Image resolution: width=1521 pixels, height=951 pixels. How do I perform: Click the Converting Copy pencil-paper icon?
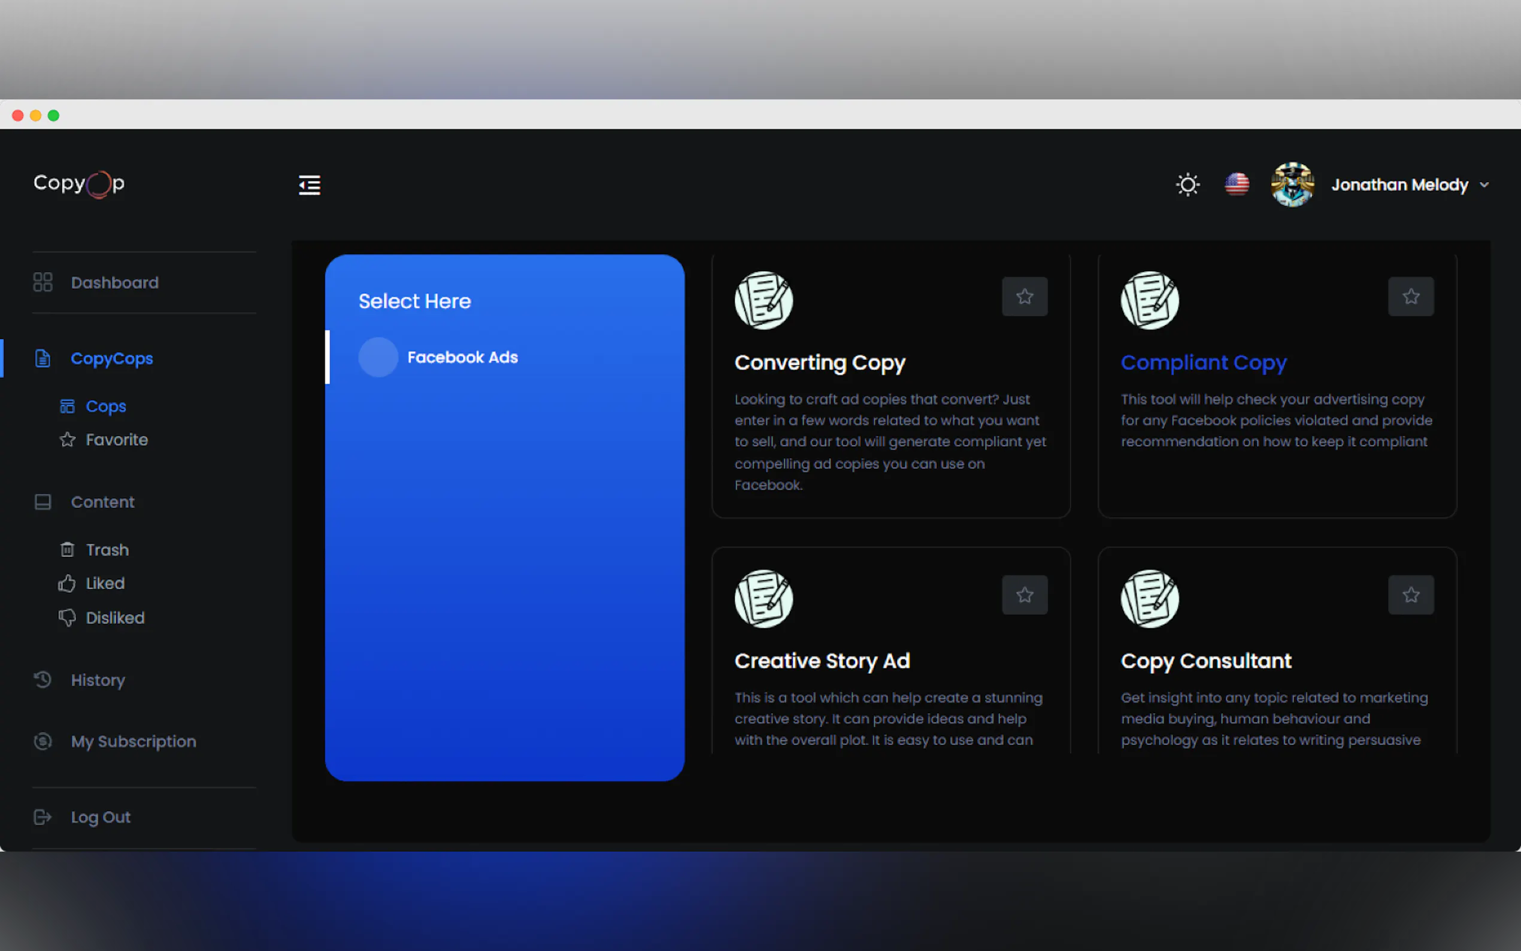(x=763, y=300)
